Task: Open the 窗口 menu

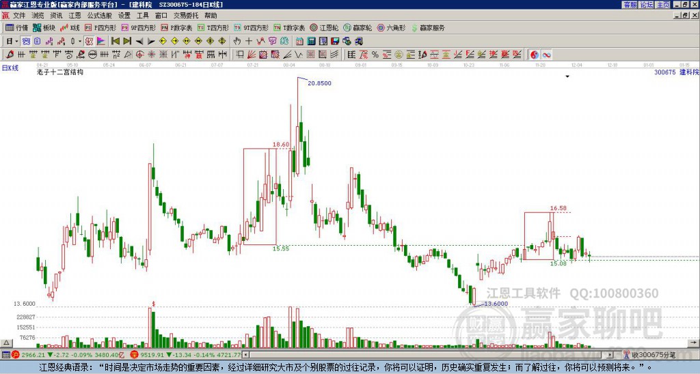Action: (161, 16)
